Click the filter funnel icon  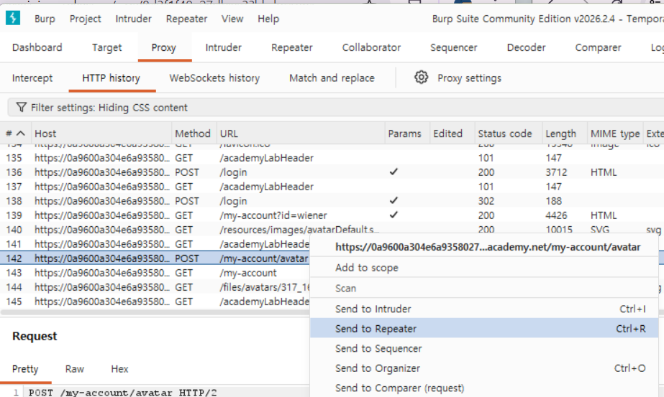pos(21,108)
